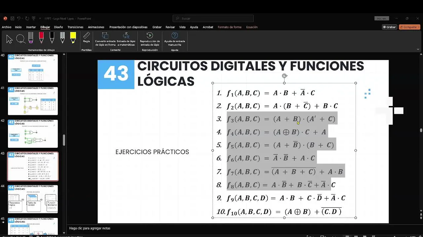The height and width of the screenshot is (237, 423).
Task: Click equation f9(A,B,C,D) line
Action: (286, 198)
